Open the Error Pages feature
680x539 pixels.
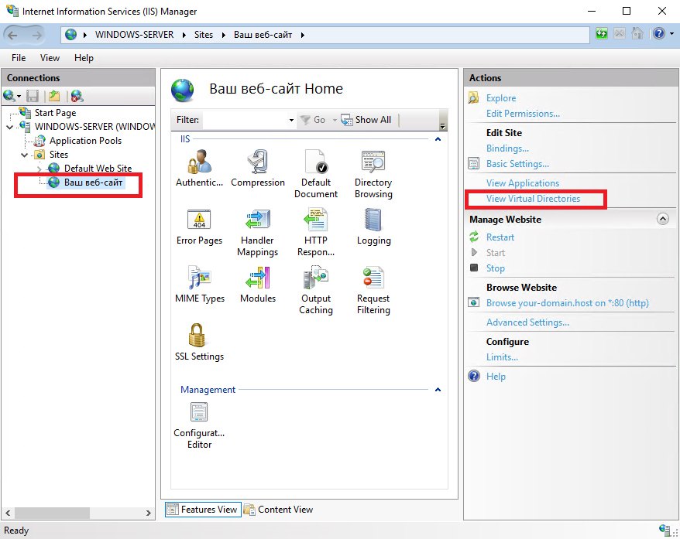[x=199, y=227]
